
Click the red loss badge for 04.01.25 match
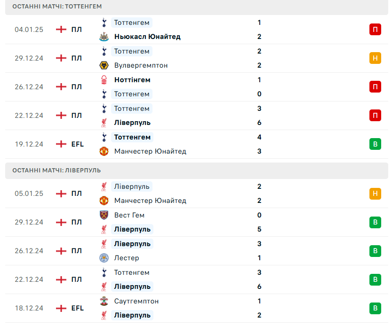(375, 30)
